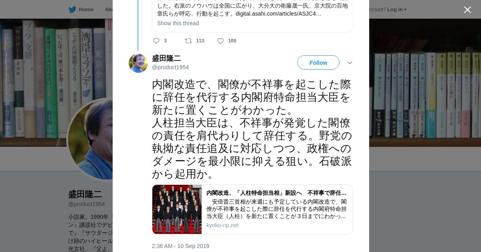
Task: Click the reply icon with 3 replies
Action: (156, 41)
